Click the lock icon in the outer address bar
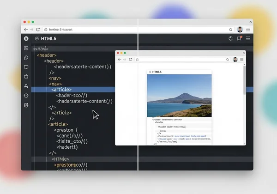The width and height of the screenshot is (277, 194). pyautogui.click(x=46, y=30)
